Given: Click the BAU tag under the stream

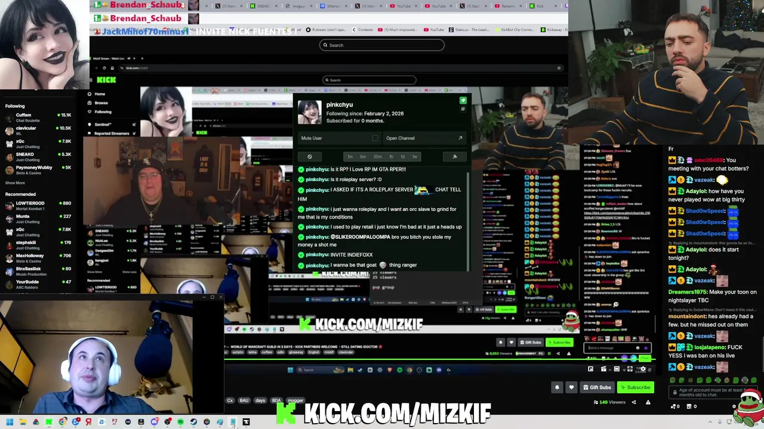Looking at the screenshot, I should click(x=244, y=400).
